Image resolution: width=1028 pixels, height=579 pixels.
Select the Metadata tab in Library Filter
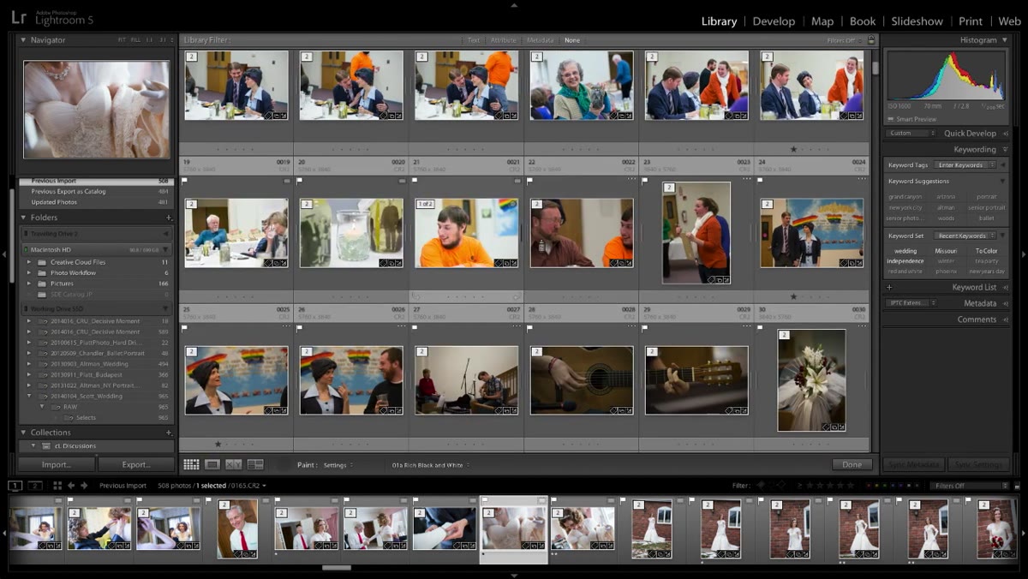540,40
